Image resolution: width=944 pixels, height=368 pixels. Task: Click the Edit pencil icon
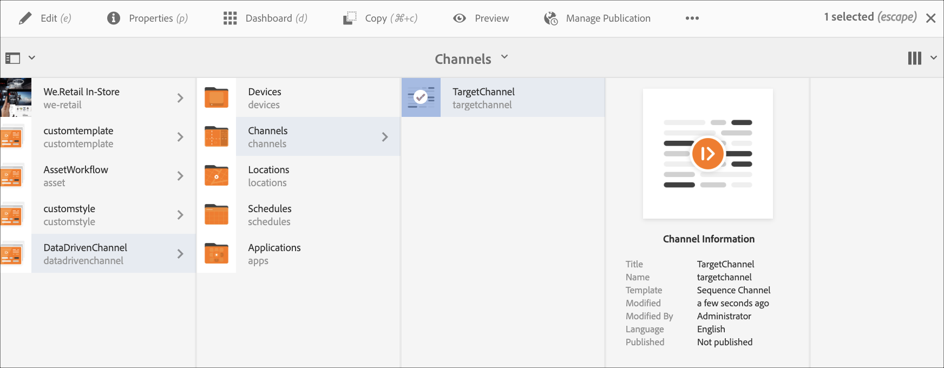pyautogui.click(x=25, y=18)
